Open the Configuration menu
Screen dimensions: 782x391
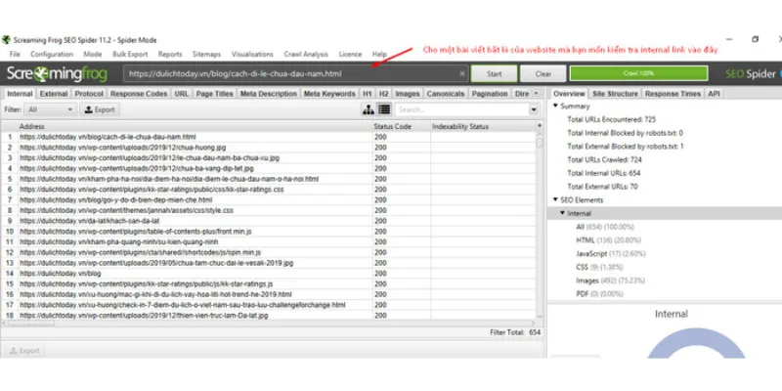click(52, 54)
